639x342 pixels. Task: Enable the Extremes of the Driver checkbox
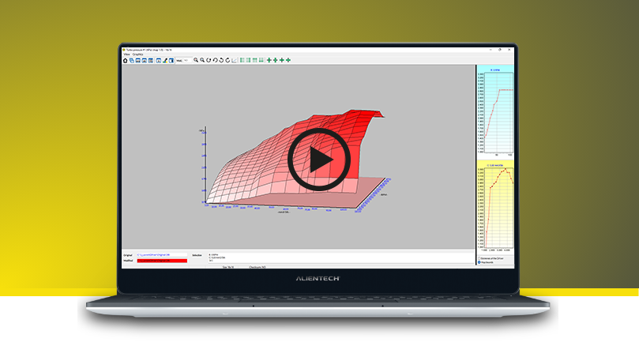point(479,258)
